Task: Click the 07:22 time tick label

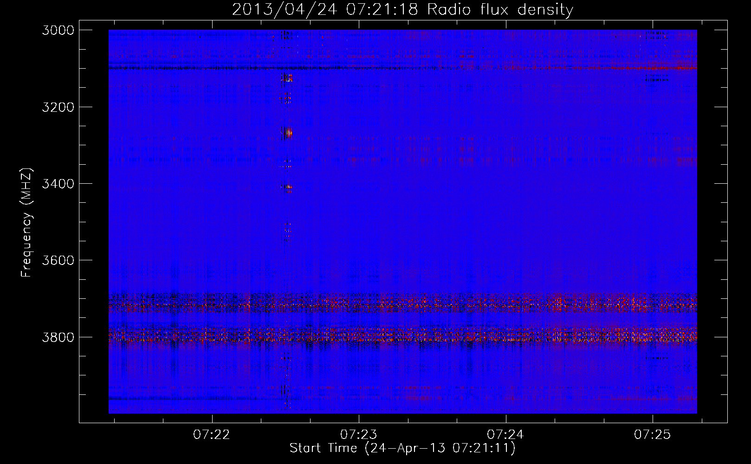Action: click(x=212, y=434)
